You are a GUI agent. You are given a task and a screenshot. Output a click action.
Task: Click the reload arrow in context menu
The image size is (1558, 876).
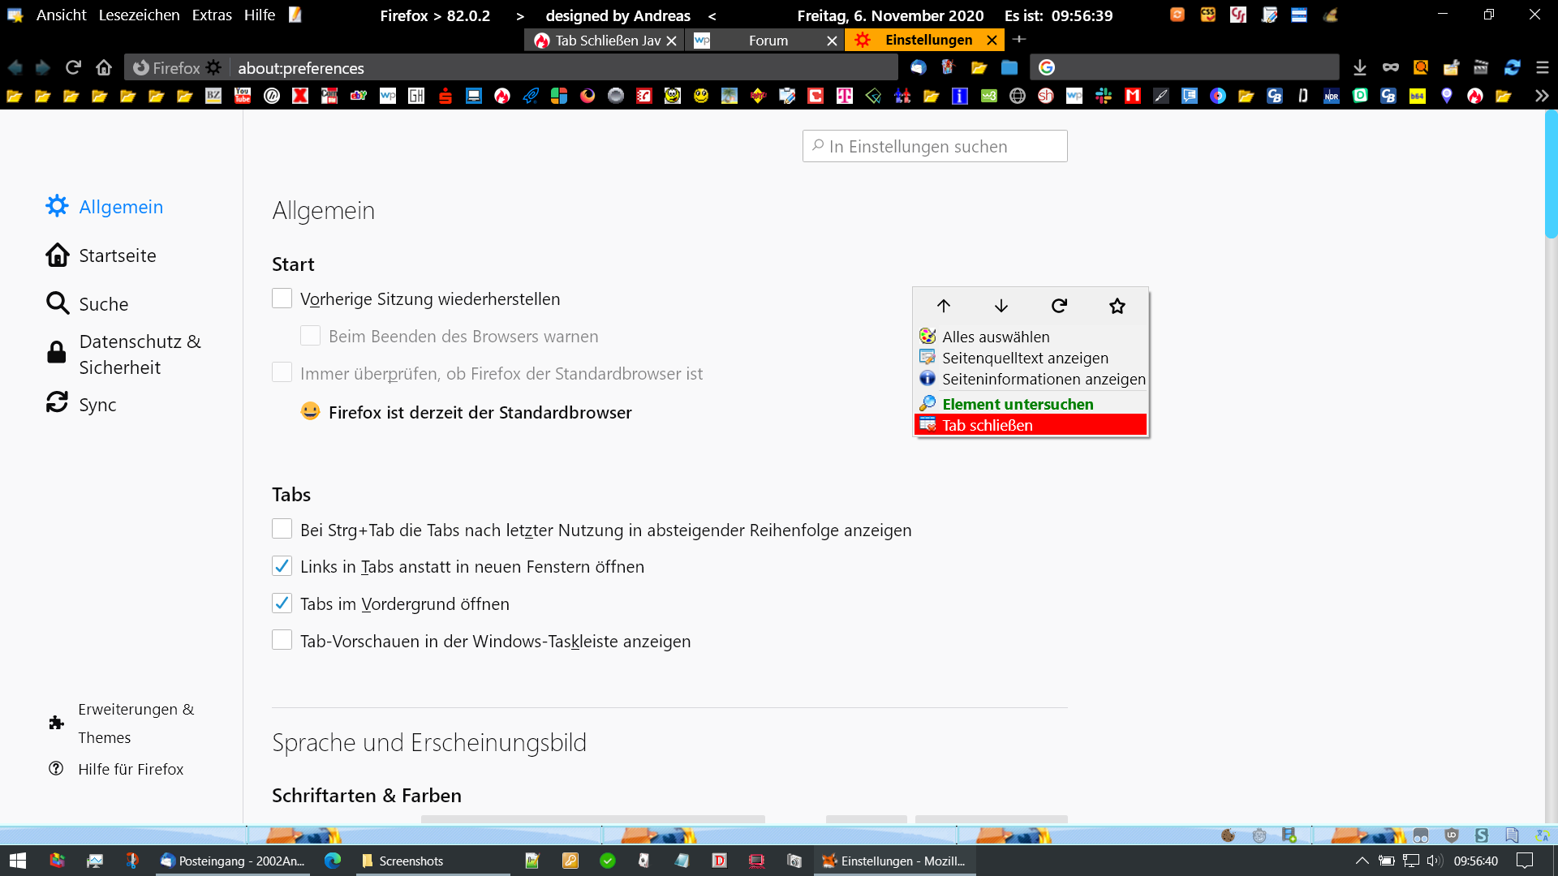pyautogui.click(x=1059, y=306)
